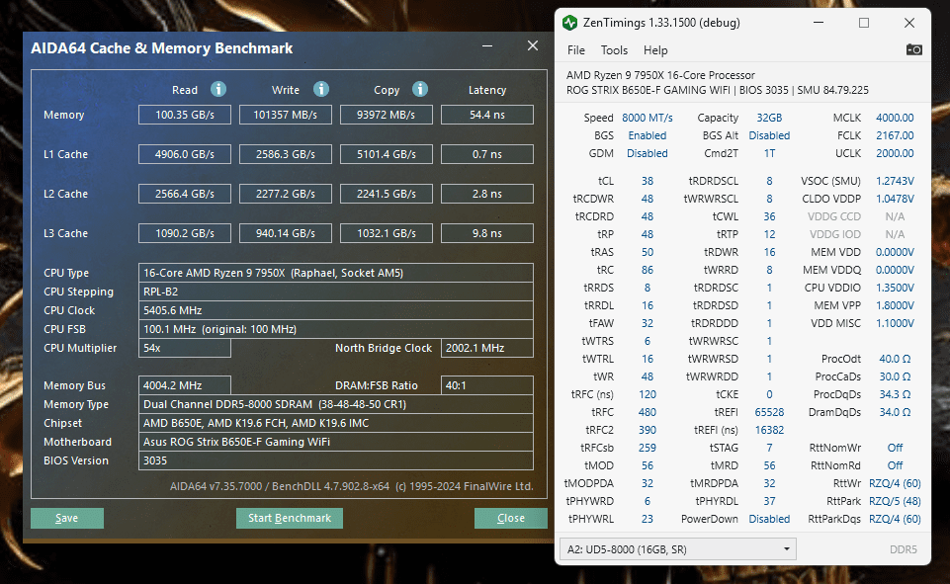Click the L1 Cache write 2586.3 GB/s value

(286, 154)
